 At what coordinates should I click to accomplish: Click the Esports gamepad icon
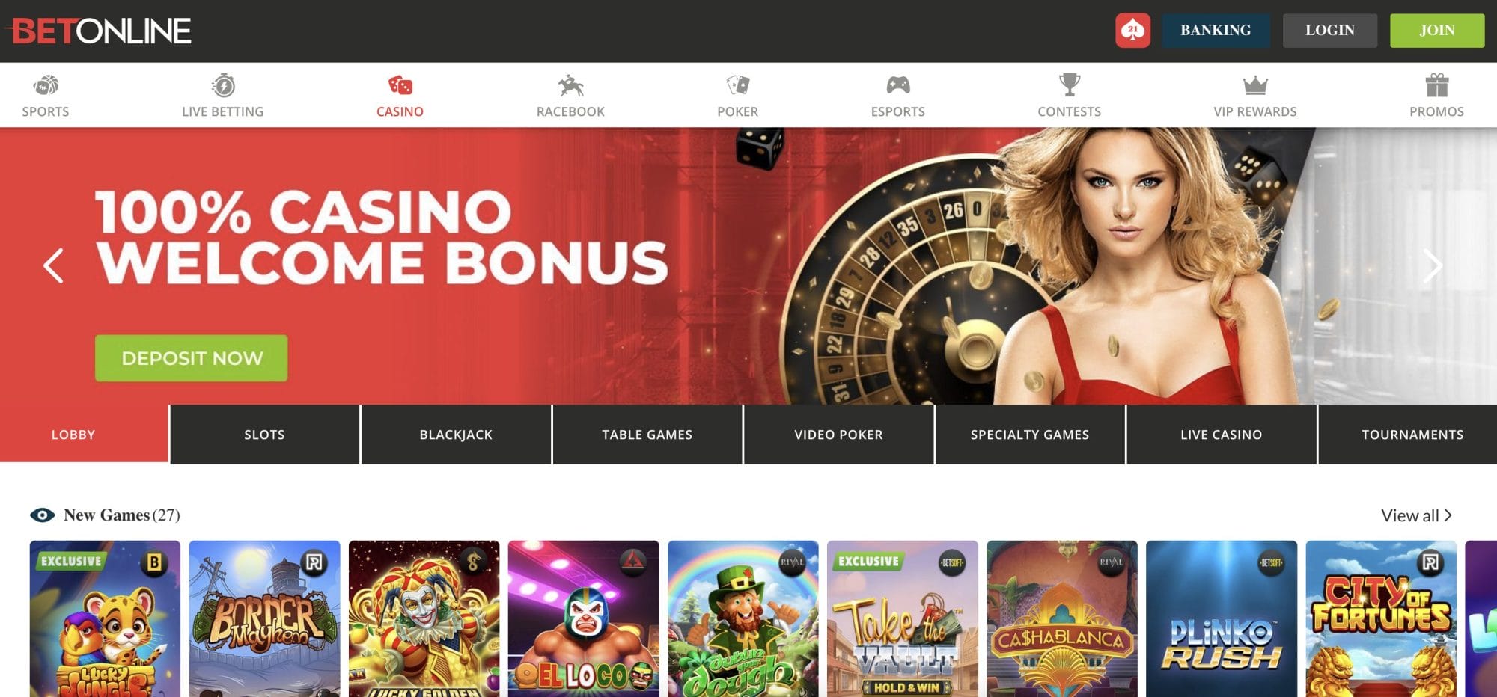[x=898, y=85]
